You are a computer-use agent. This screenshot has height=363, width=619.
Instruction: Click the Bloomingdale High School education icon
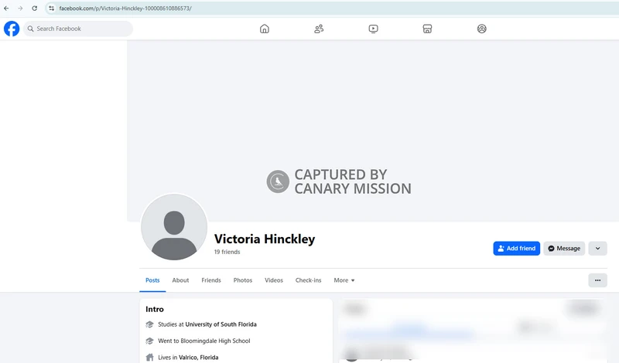(x=149, y=341)
